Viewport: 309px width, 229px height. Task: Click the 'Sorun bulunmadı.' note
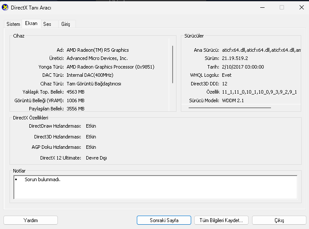(x=42, y=179)
